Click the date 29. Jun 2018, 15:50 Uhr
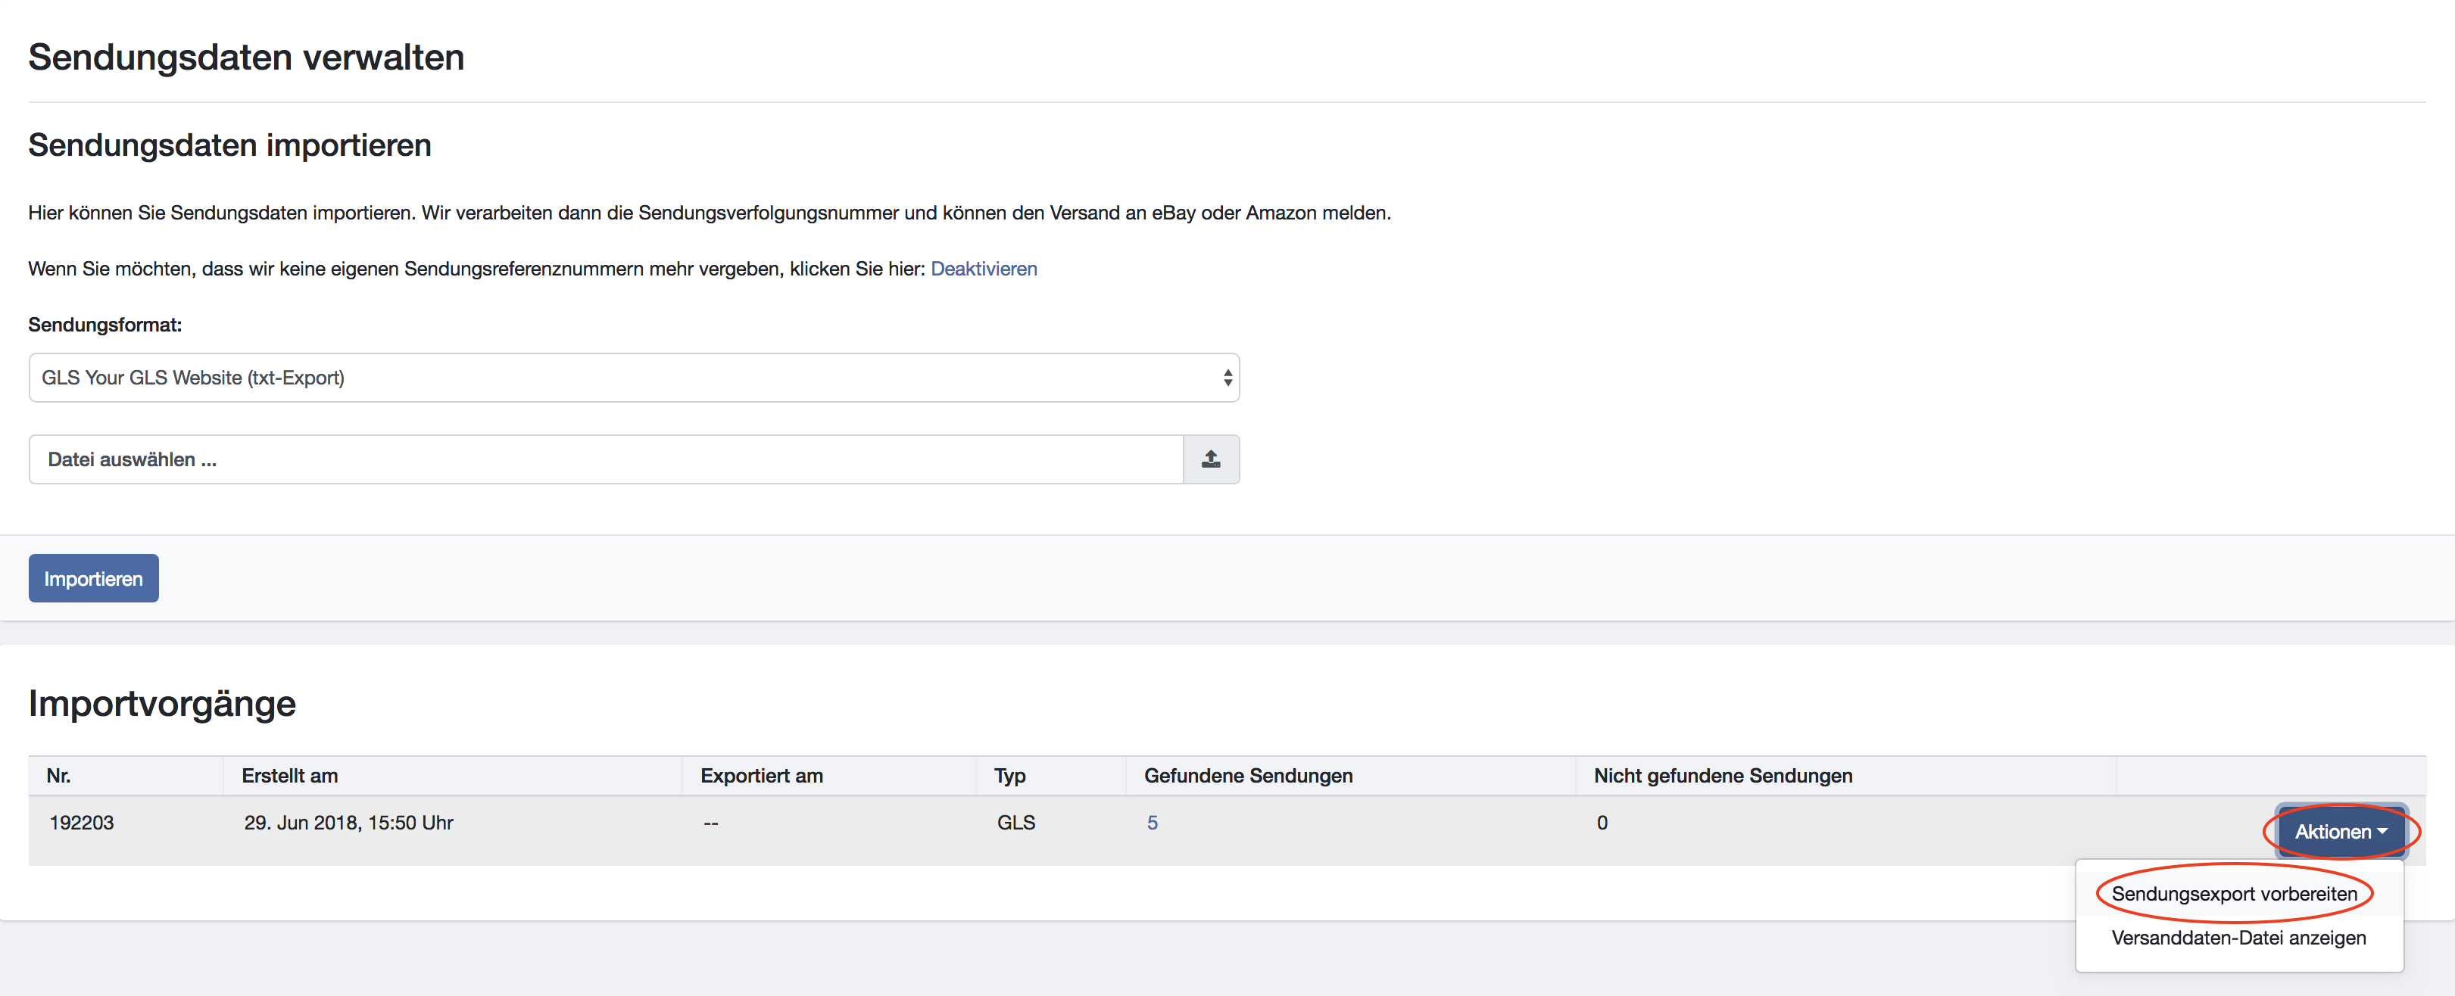 click(x=348, y=823)
